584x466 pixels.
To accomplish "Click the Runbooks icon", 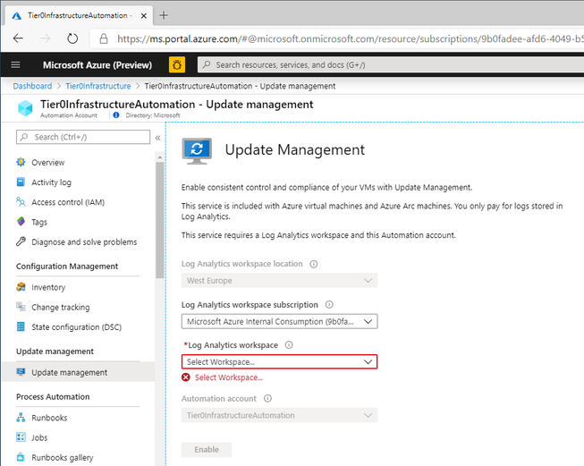I will tap(21, 417).
